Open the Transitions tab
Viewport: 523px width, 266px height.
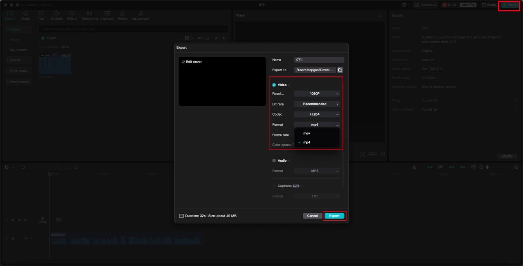coord(89,16)
